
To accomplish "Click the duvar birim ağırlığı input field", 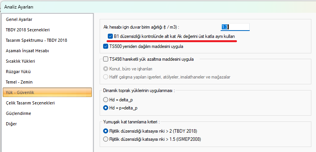I will (235, 27).
